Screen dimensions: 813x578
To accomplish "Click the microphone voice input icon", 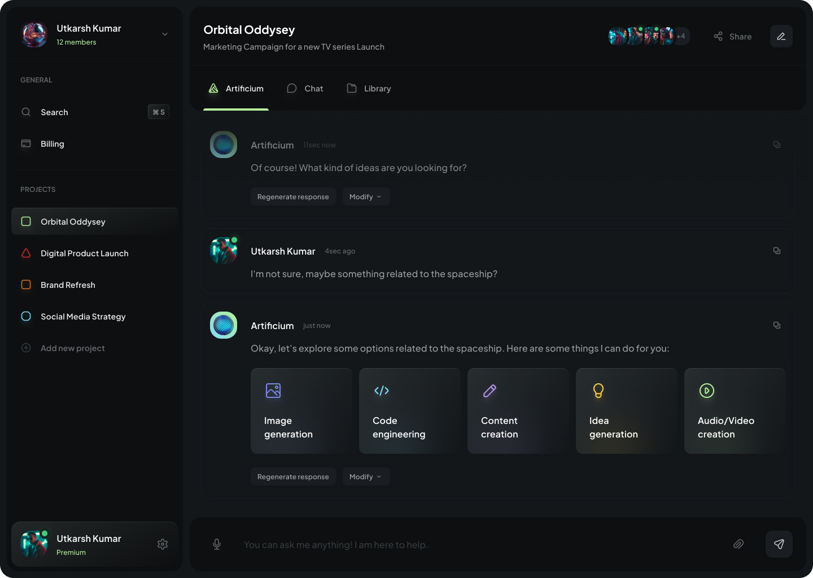I will [x=217, y=544].
